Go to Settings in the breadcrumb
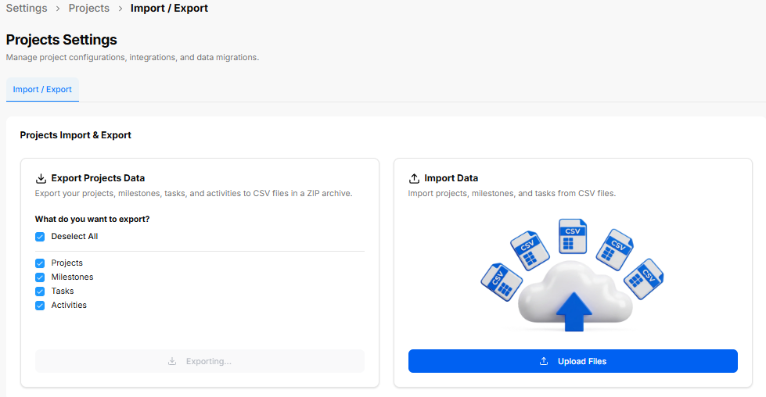 click(27, 9)
